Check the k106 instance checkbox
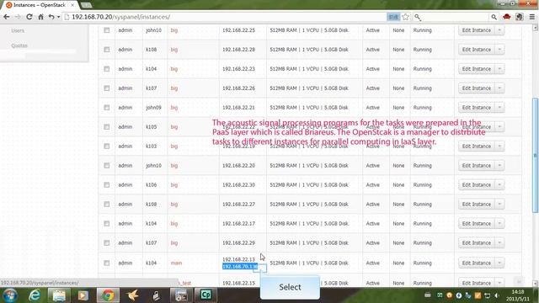 pyautogui.click(x=107, y=185)
